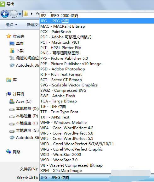This screenshot has width=154, height=182.
Task: Open 本地磁盘 (G:) drive
Action: [x=24, y=130]
